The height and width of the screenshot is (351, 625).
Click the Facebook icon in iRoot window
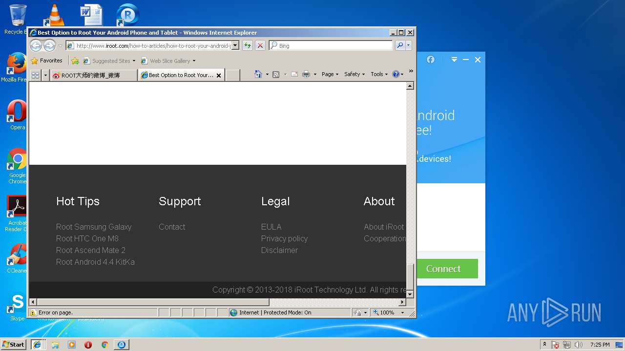431,59
